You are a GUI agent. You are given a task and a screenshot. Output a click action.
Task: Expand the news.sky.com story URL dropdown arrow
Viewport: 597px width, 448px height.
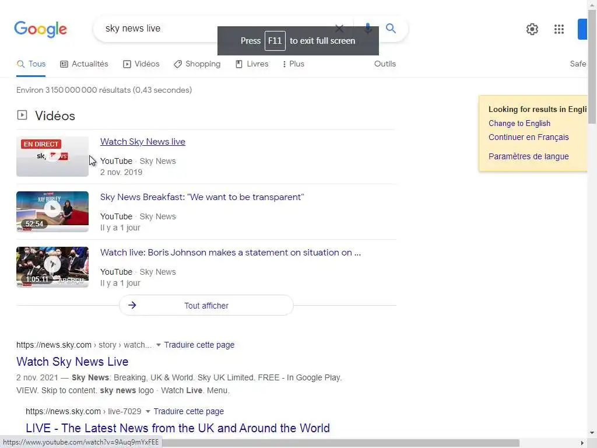pos(159,345)
